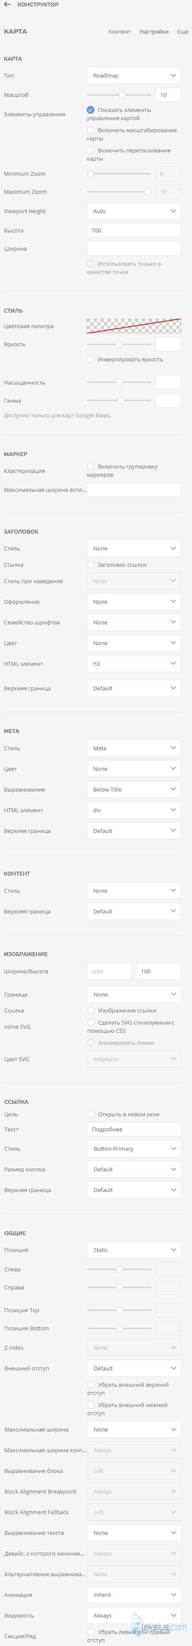Viewport: 192px width, 1646px height.
Task: Open the Еще tab
Action: [x=183, y=31]
